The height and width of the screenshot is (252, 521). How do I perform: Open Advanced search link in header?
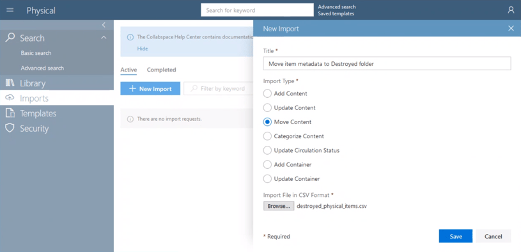coord(337,6)
